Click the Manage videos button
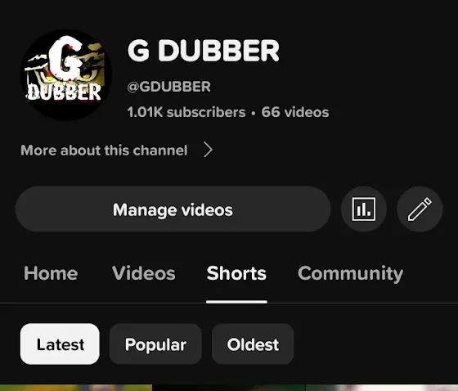458x391 pixels. click(173, 209)
